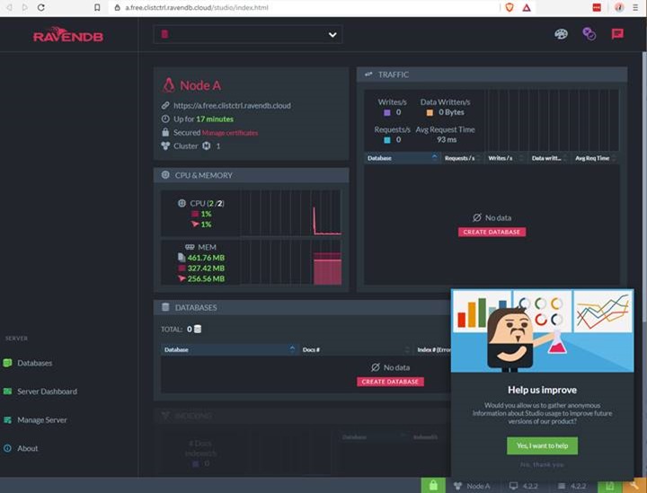
Task: Open the node URL link
Action: 232,106
